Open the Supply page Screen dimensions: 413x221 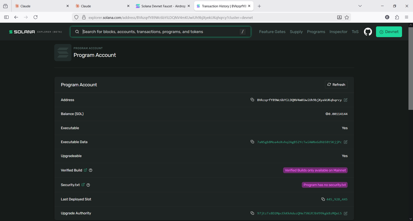[296, 32]
